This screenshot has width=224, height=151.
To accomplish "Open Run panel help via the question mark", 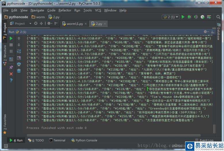I will tap(11, 80).
